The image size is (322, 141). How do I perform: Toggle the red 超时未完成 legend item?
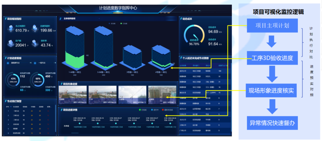pyautogui.click(x=168, y=110)
